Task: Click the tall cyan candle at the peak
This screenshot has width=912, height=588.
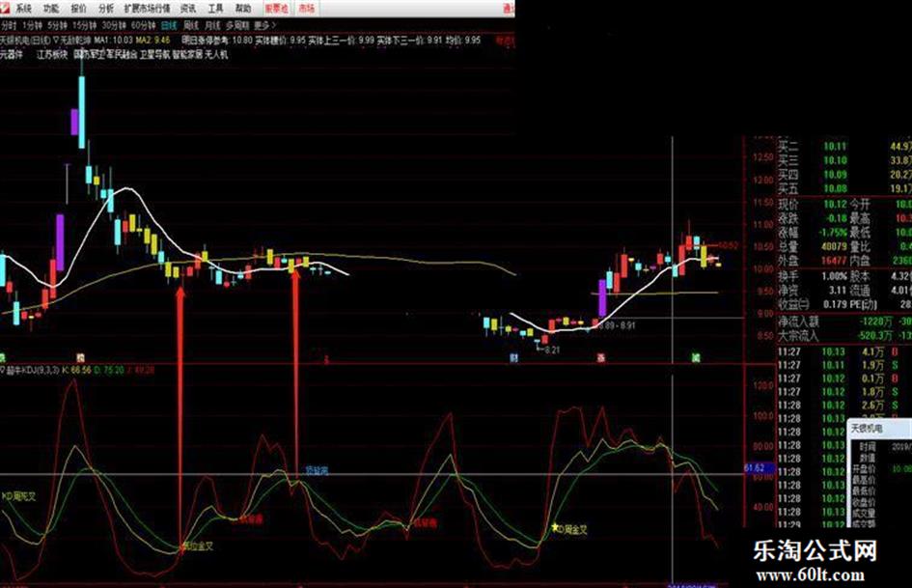Action: (81, 111)
